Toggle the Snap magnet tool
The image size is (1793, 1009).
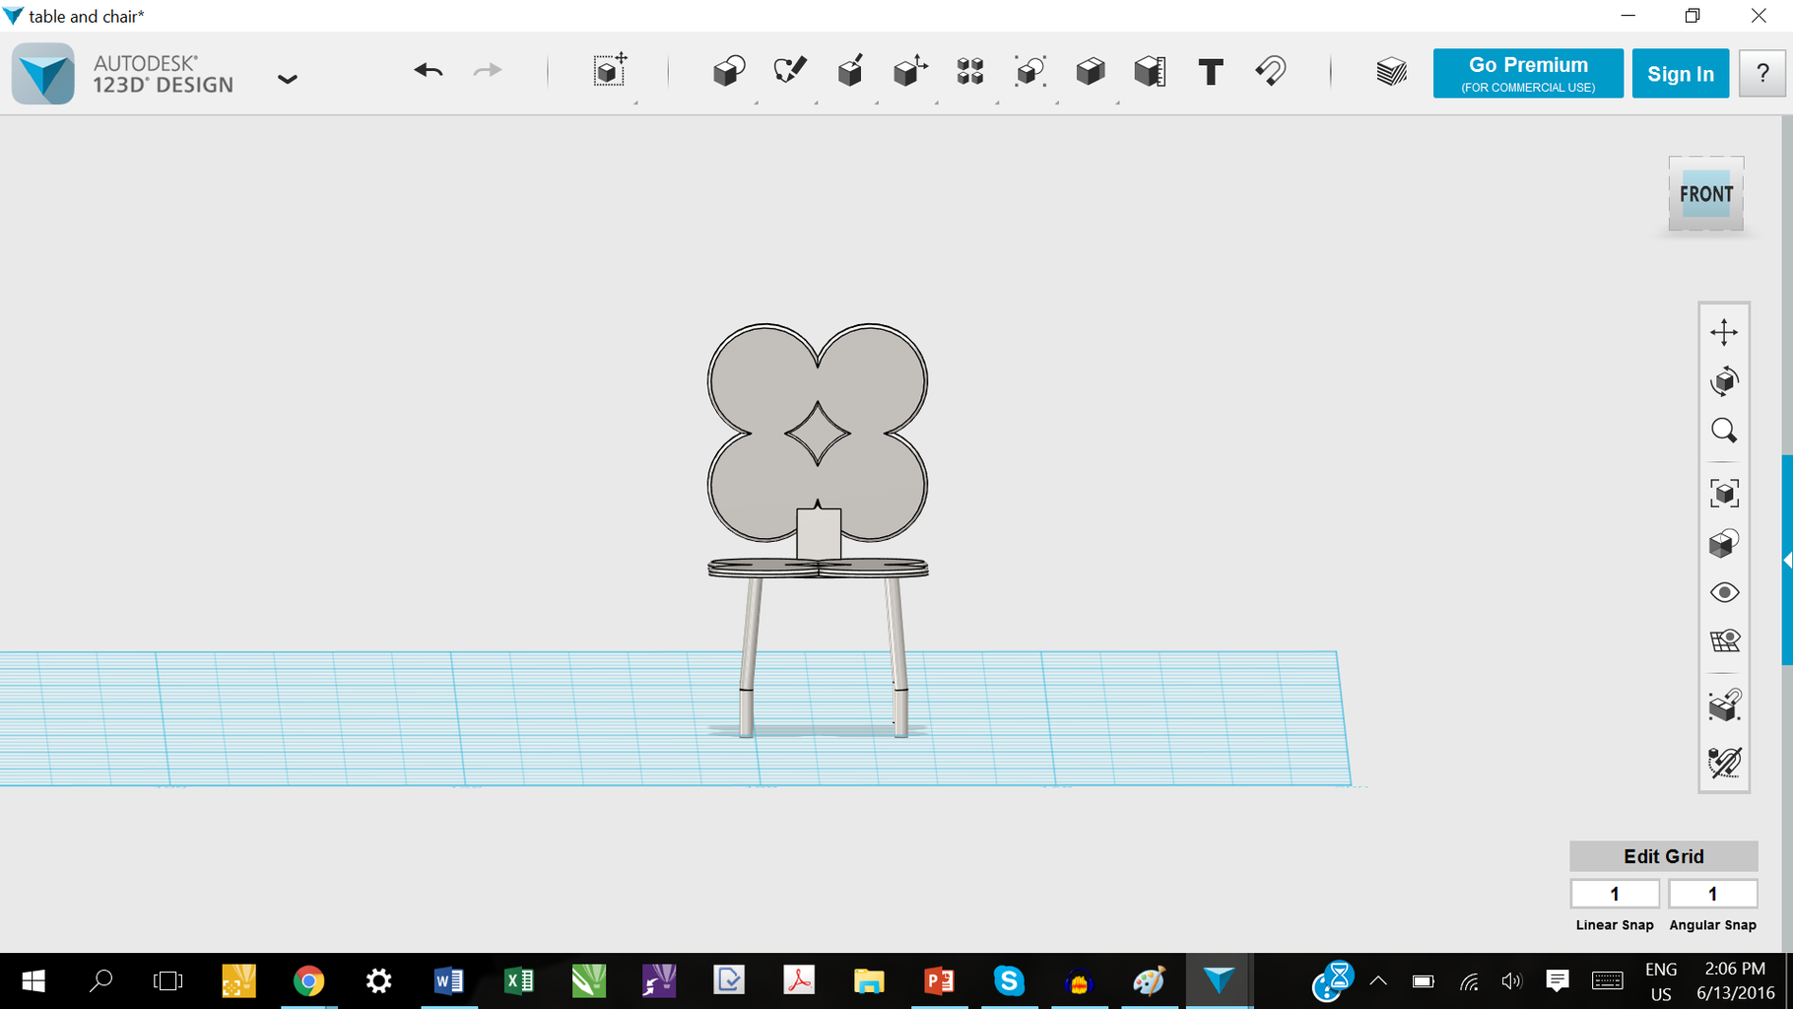[x=1271, y=71]
